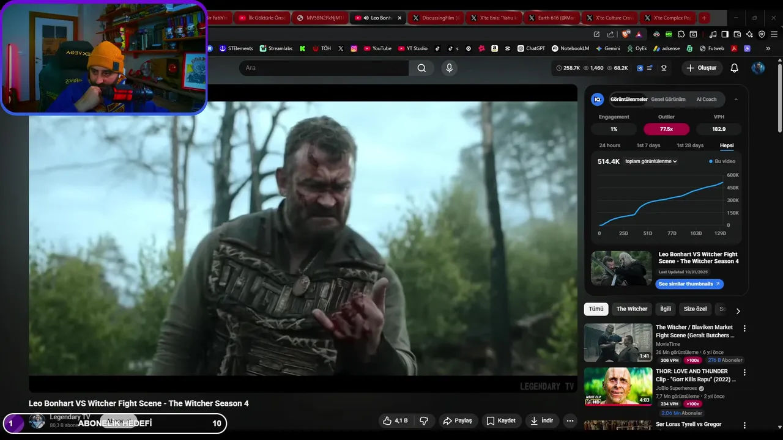Collapse the analytics panel chevron
The height and width of the screenshot is (440, 783).
tap(736, 99)
